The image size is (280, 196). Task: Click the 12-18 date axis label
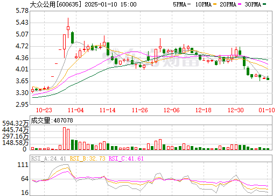(x=204, y=110)
